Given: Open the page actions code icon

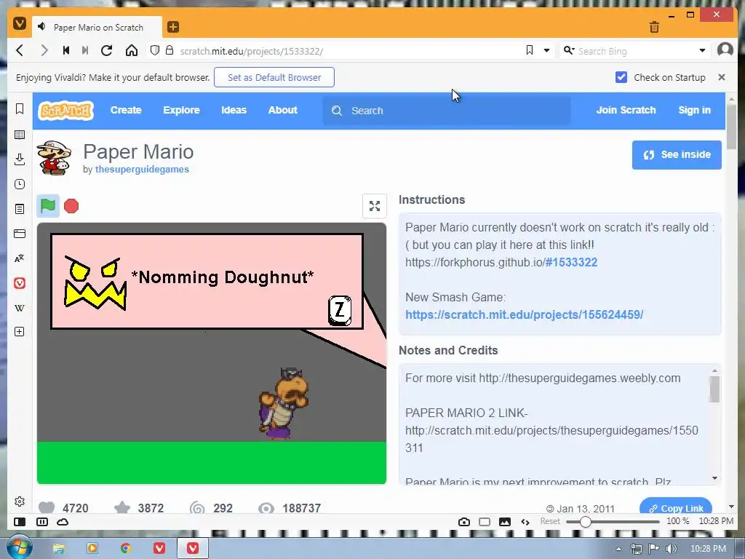Looking at the screenshot, I should 525,522.
